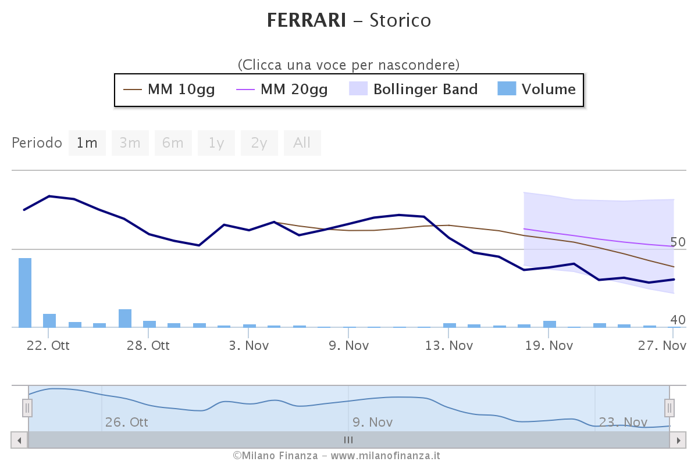Choose the 2y period
698x465 pixels.
pos(259,143)
